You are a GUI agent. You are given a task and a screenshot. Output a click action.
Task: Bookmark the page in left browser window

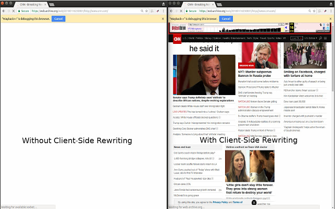point(147,11)
